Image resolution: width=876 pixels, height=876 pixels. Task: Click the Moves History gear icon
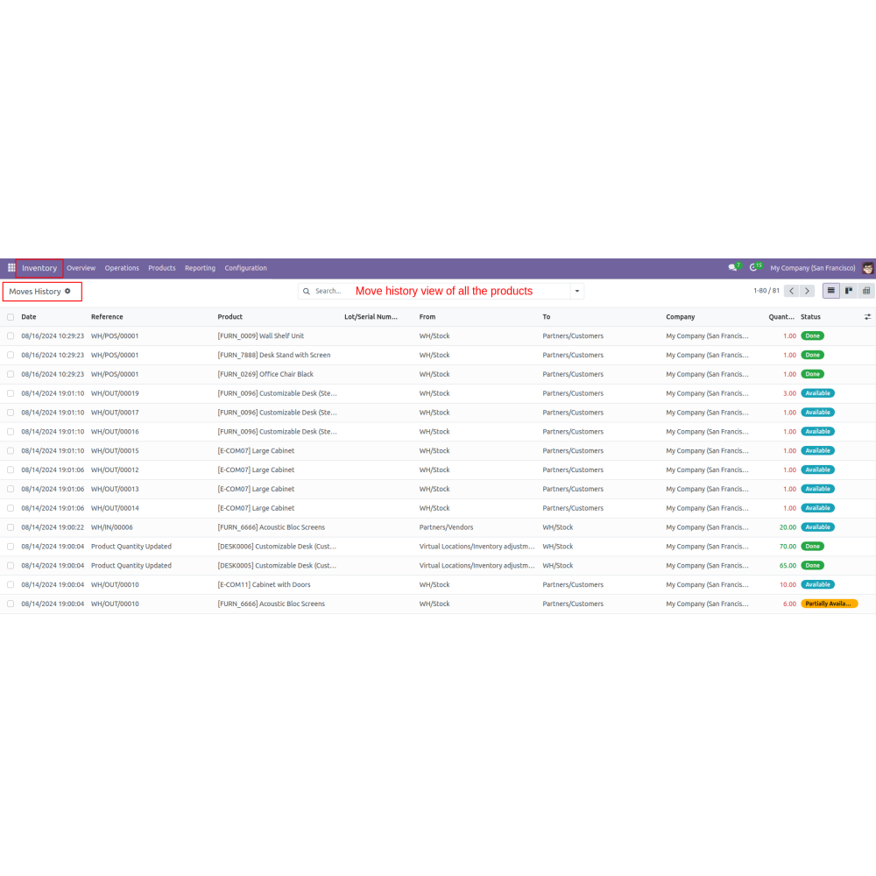[x=67, y=291]
